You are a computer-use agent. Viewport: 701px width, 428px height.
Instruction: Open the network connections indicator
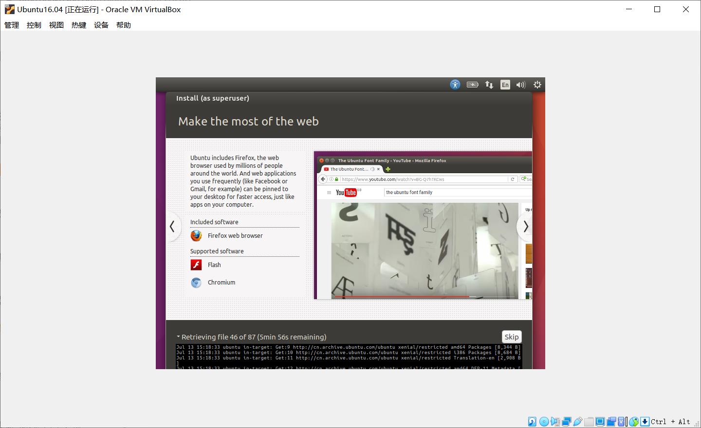point(489,85)
